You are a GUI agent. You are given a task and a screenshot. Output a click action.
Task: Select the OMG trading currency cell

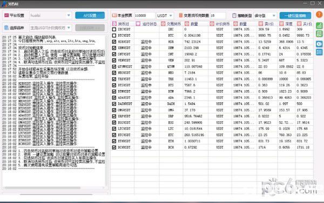[x=171, y=110]
